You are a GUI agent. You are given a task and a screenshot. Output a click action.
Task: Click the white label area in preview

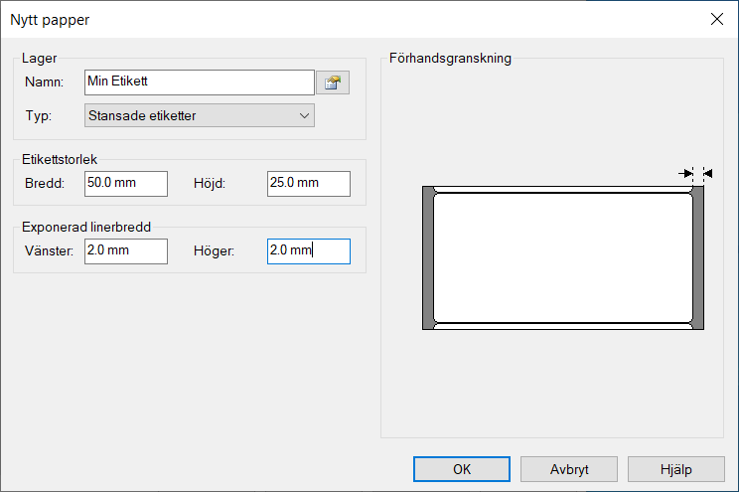(x=562, y=256)
